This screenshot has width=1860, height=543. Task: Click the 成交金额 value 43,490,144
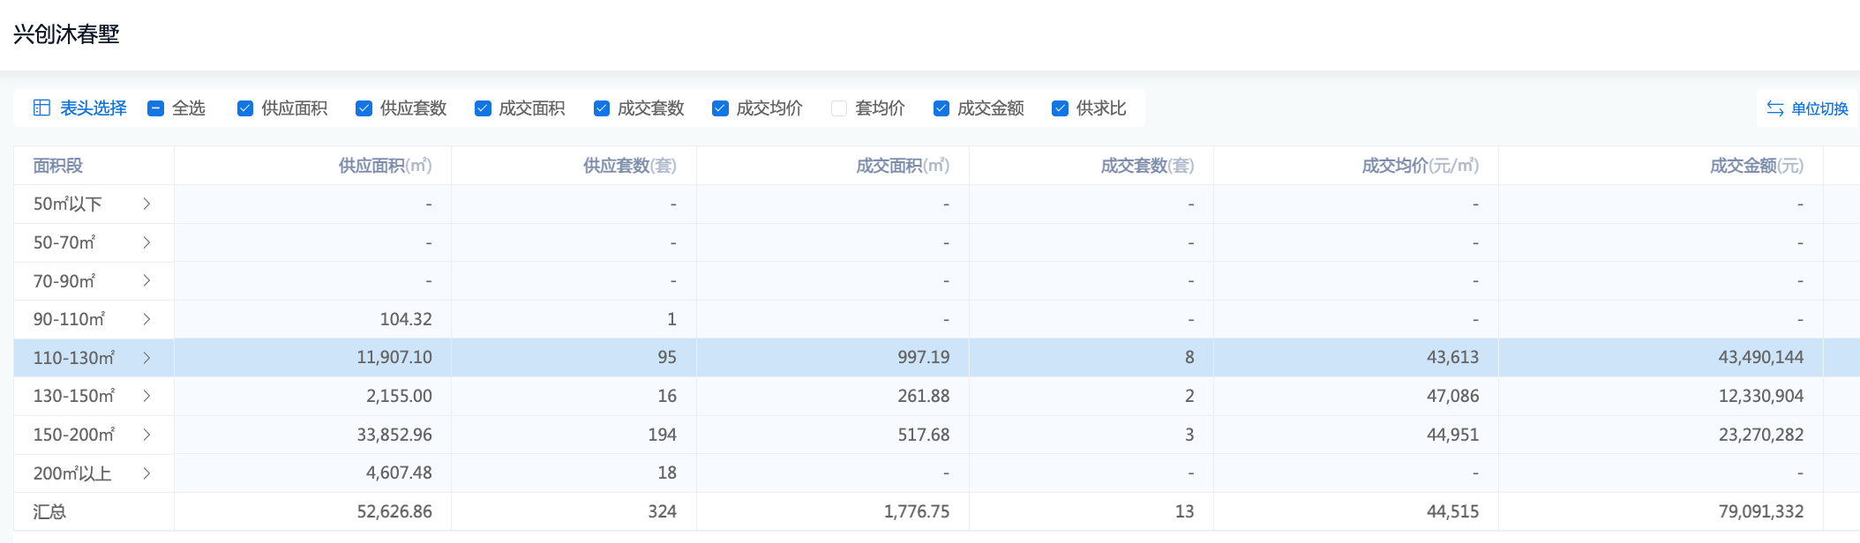(1760, 358)
